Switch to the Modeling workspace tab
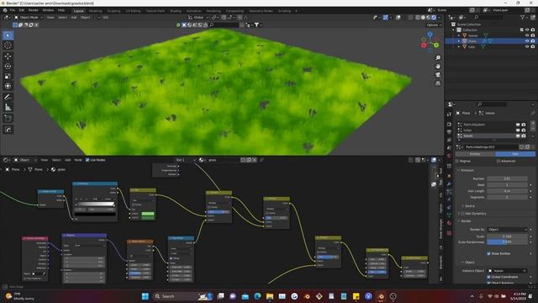The image size is (538, 303). coord(95,11)
